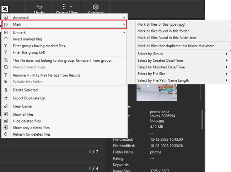231x172 pixels.
Task: Click the Delete Selected trash icon
Action: tap(6, 90)
